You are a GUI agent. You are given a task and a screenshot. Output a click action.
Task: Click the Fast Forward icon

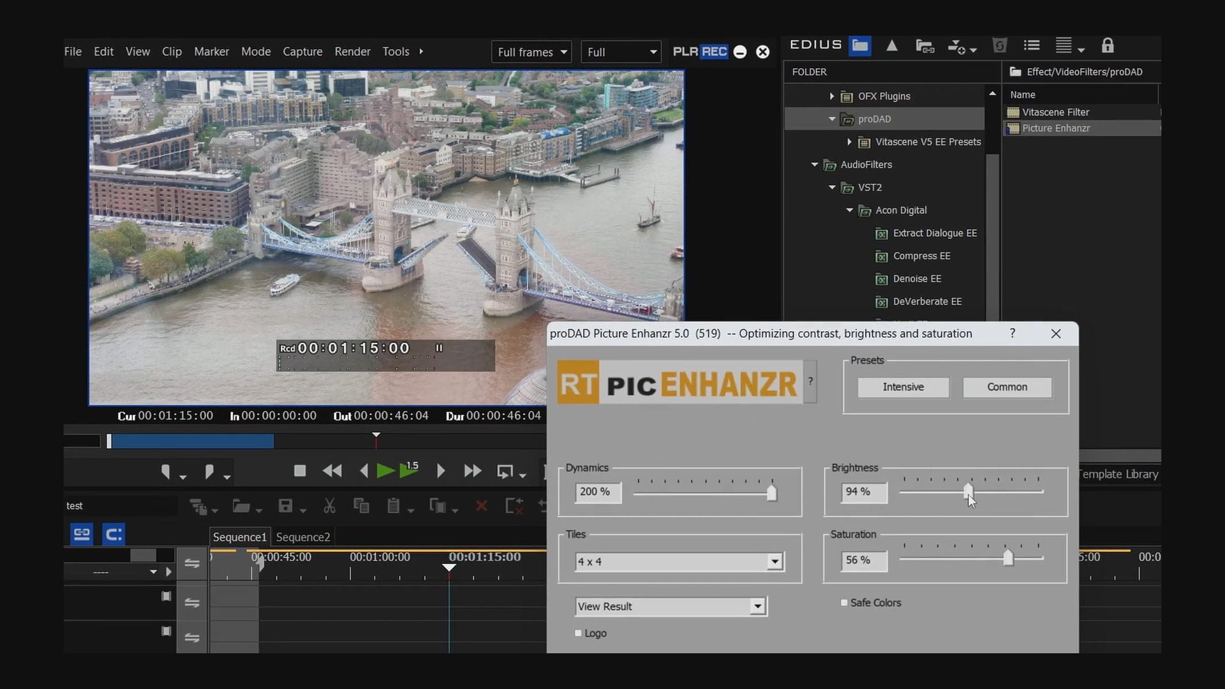(472, 471)
